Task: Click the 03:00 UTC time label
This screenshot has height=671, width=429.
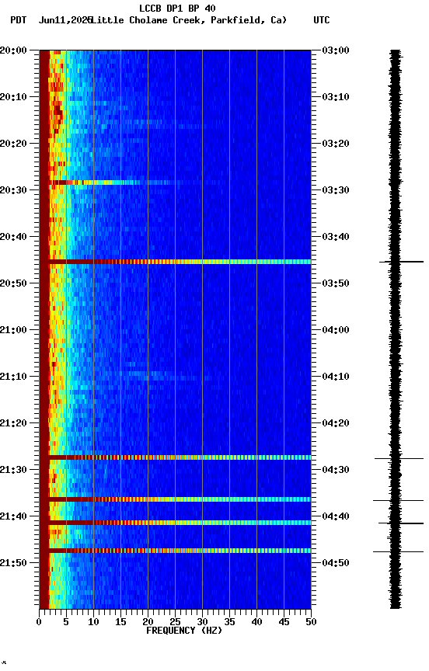Action: click(336, 50)
